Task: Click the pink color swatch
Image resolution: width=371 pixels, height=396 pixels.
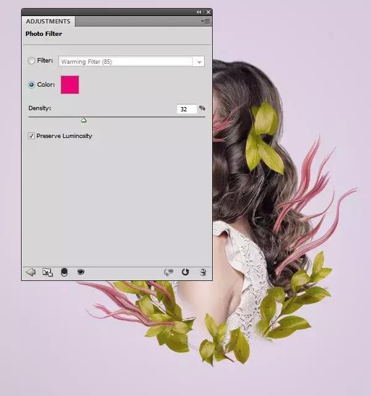Action: (x=70, y=85)
